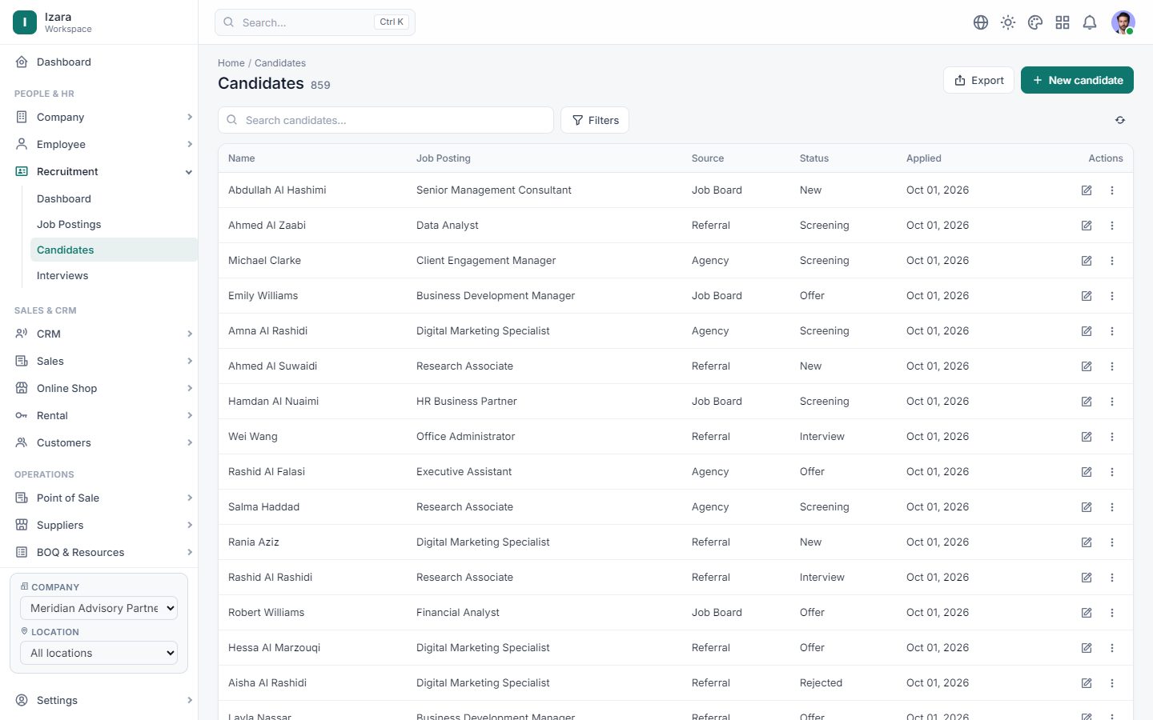The height and width of the screenshot is (720, 1153).
Task: Open more actions for Salma Haddad
Action: pyautogui.click(x=1112, y=507)
